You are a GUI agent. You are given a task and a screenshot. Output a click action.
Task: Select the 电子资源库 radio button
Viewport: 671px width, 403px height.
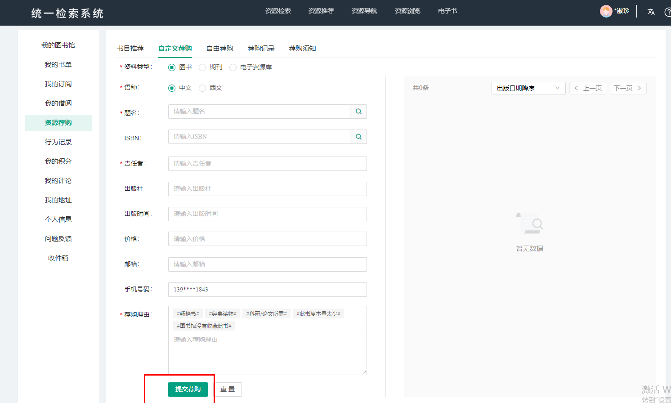tap(233, 67)
